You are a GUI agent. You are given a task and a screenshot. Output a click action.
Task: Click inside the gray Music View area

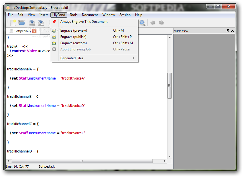coord(204,101)
